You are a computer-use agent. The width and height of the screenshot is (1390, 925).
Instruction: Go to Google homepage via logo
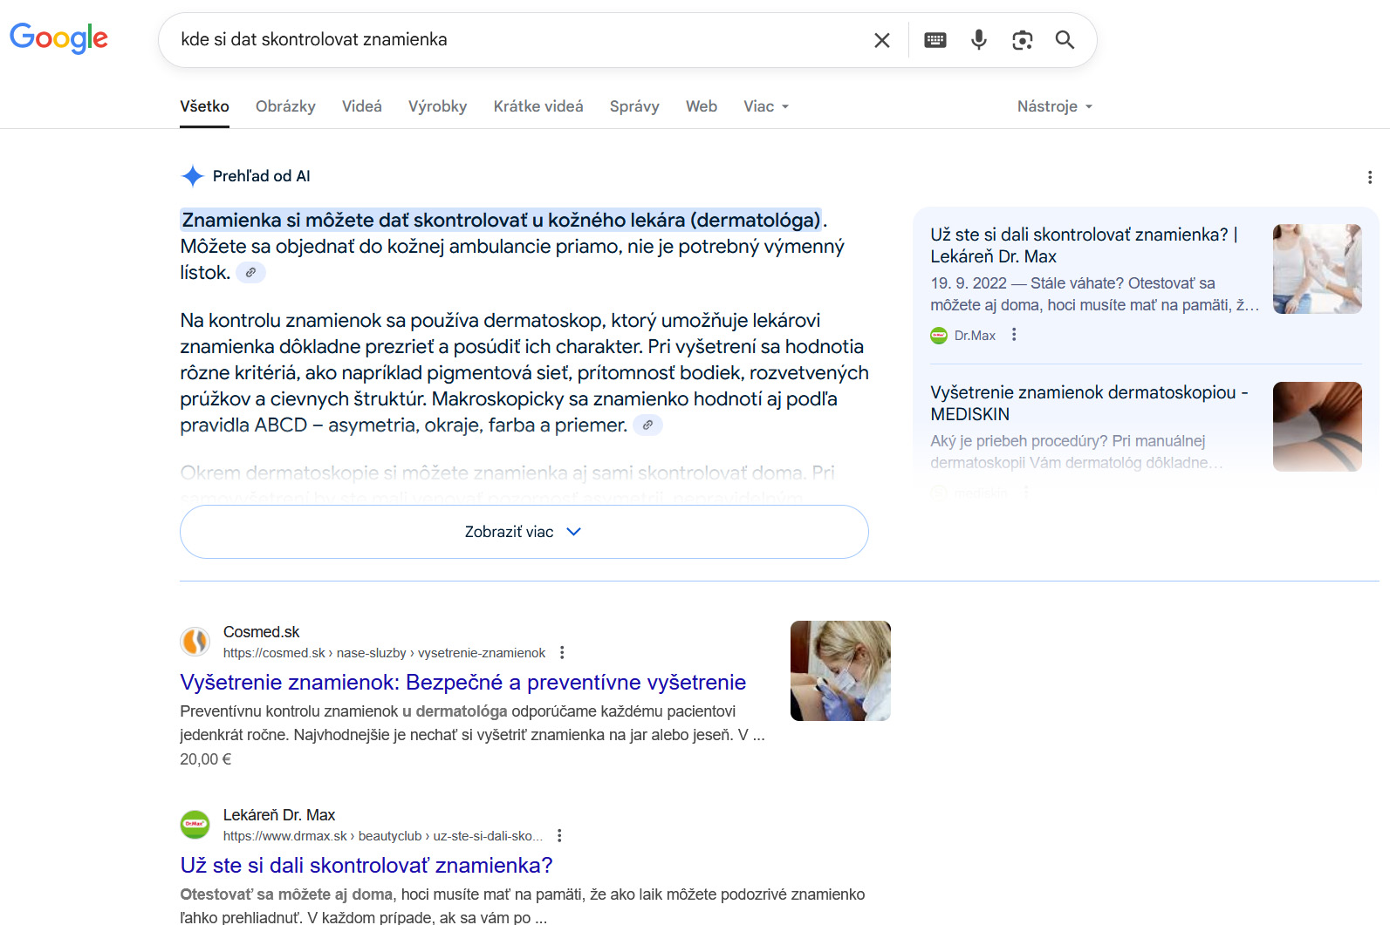point(58,38)
